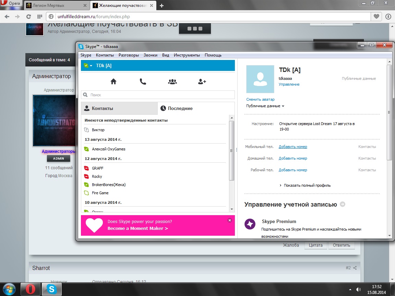This screenshot has width=395, height=296.
Task: Open the Skype home icon
Action: click(113, 82)
